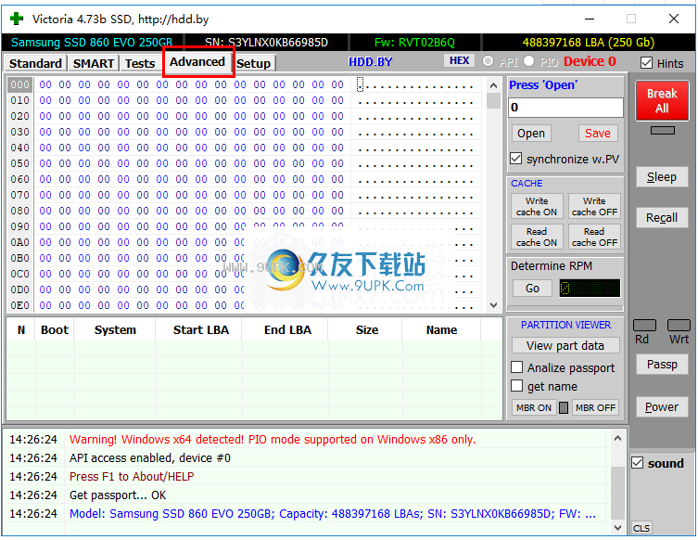Image resolution: width=698 pixels, height=540 pixels.
Task: Turn Read cache OFF
Action: (594, 237)
